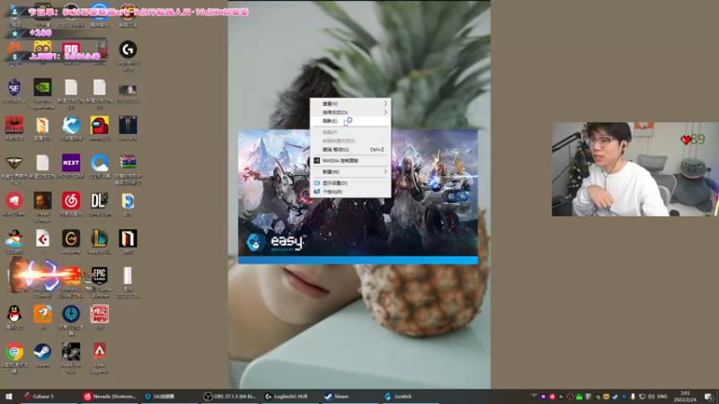Select the WinRAR archive desktop icon
719x404 pixels.
pos(128,169)
